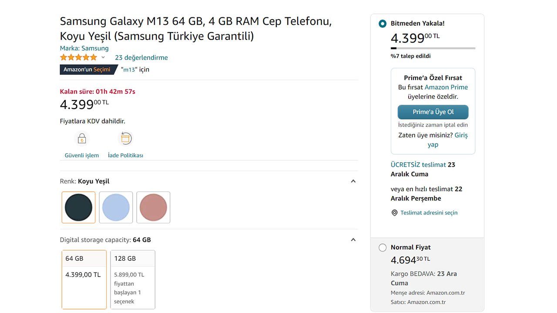Image resolution: width=557 pixels, height=313 pixels.
Task: Click the delivery address location pin icon
Action: tap(395, 213)
